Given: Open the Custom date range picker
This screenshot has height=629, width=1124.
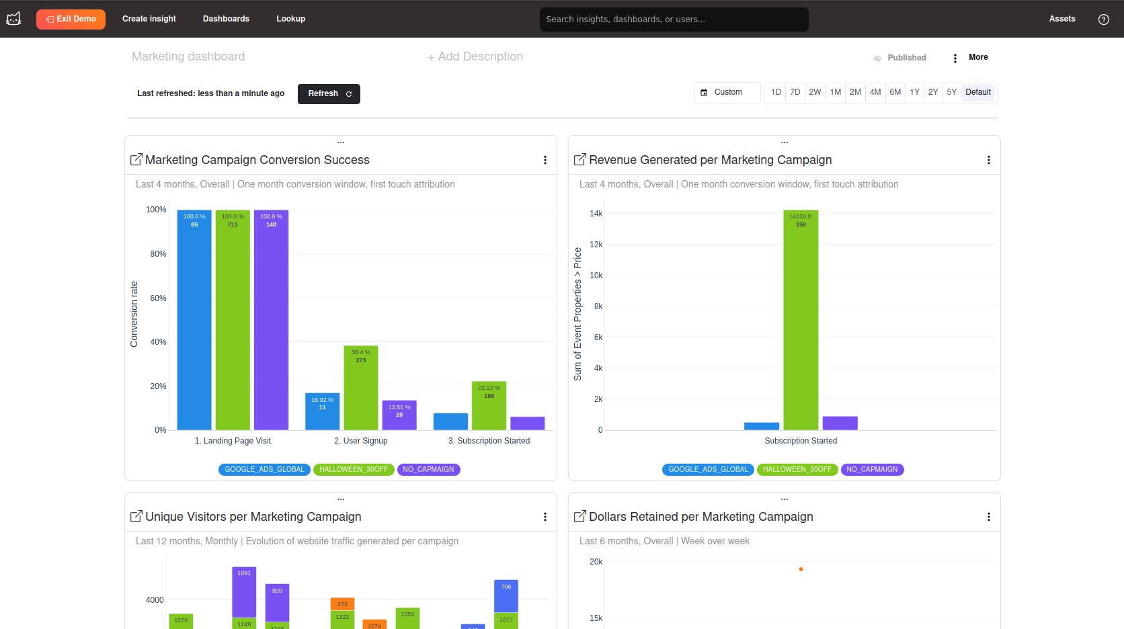Looking at the screenshot, I should 727,92.
